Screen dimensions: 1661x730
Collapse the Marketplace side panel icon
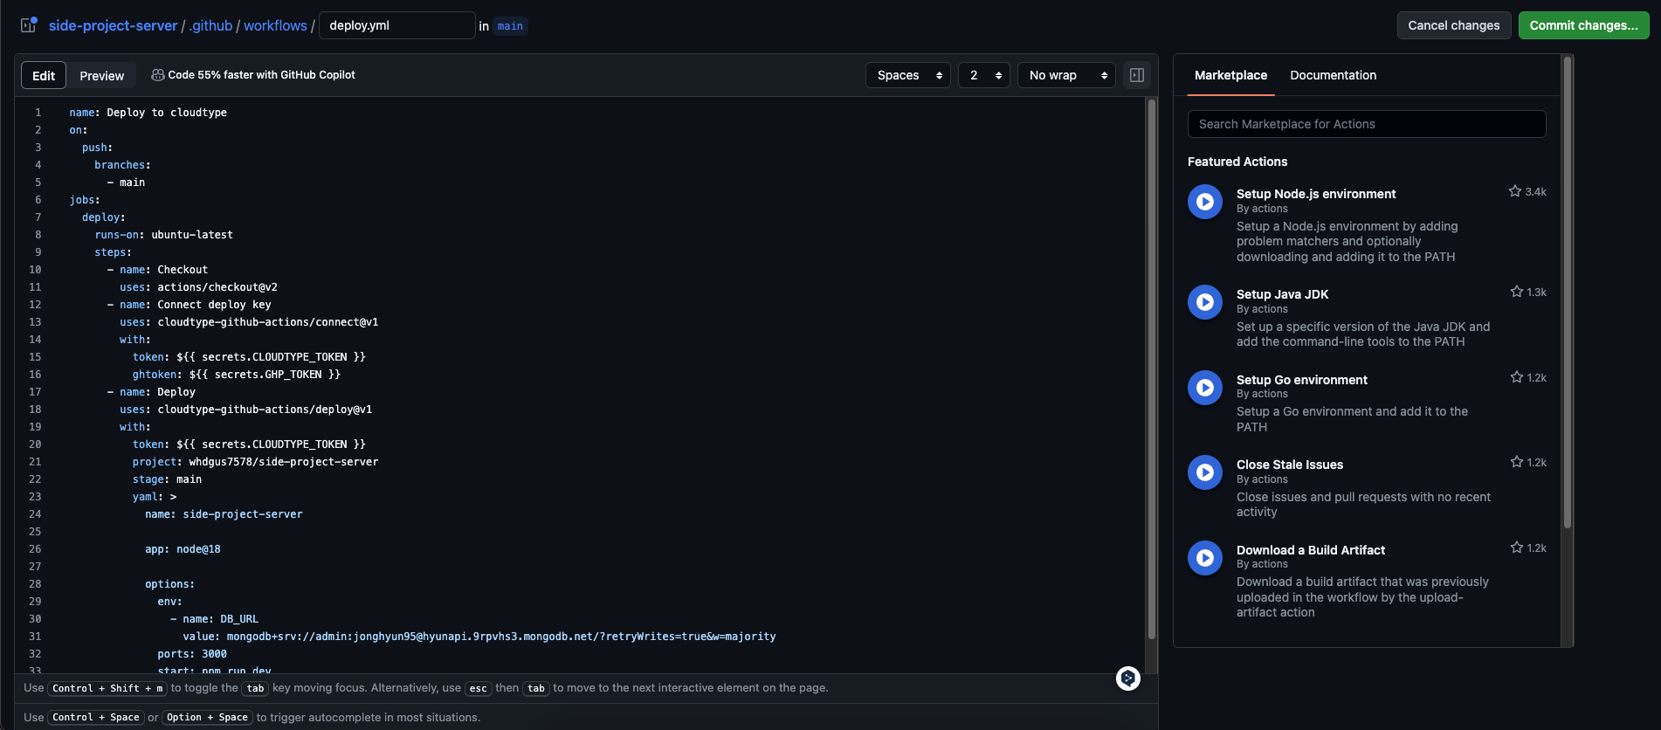click(1137, 75)
